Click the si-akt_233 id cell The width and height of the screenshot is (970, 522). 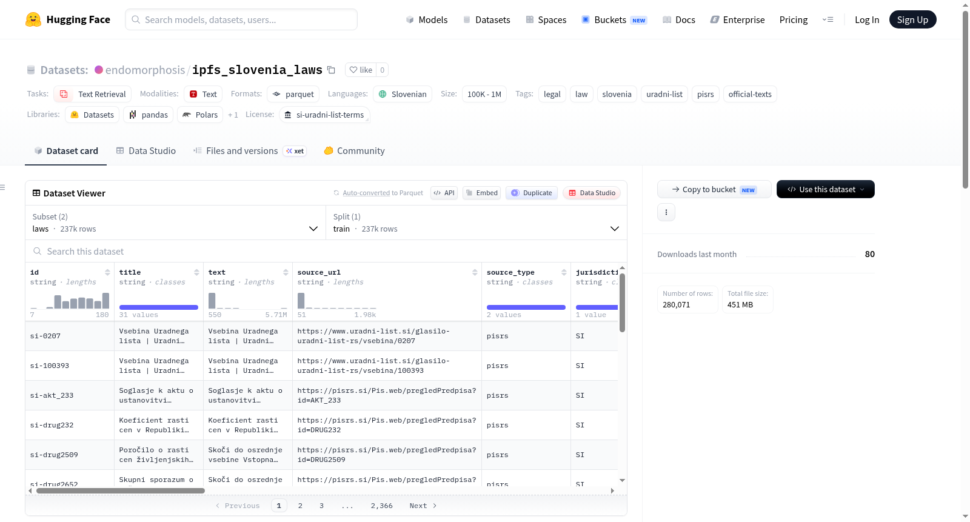point(70,395)
